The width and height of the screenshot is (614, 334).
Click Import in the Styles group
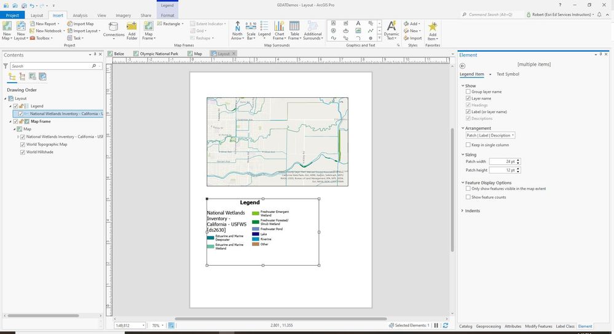click(413, 38)
